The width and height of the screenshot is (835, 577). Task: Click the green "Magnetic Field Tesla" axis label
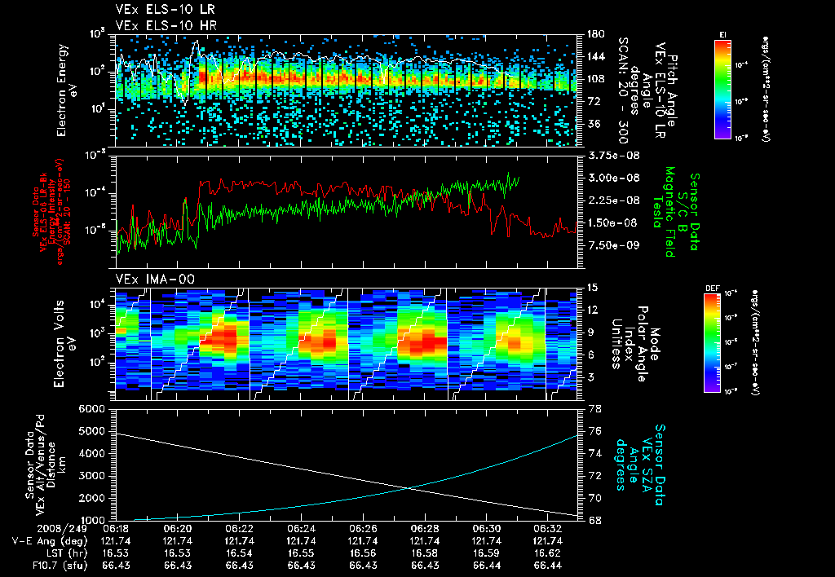click(664, 212)
